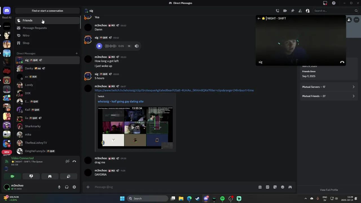
Task: Click the voice message waveform progress
Action: coord(110,46)
